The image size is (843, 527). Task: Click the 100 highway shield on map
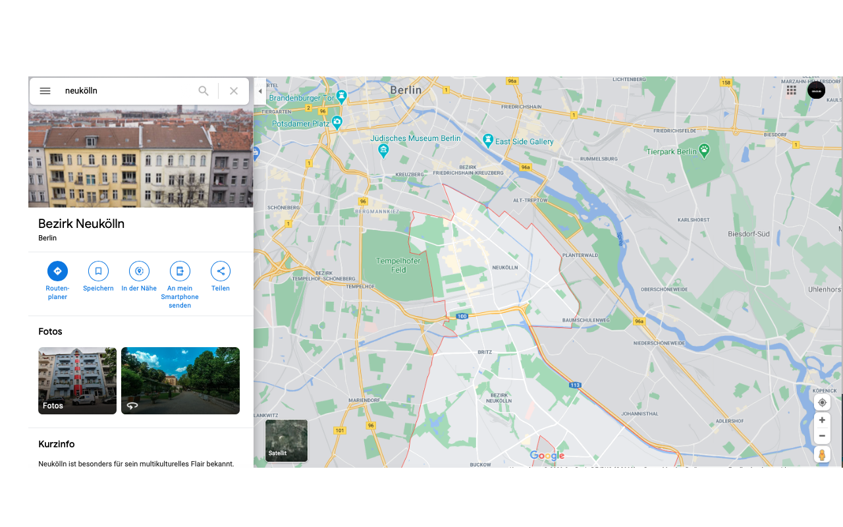coord(462,316)
